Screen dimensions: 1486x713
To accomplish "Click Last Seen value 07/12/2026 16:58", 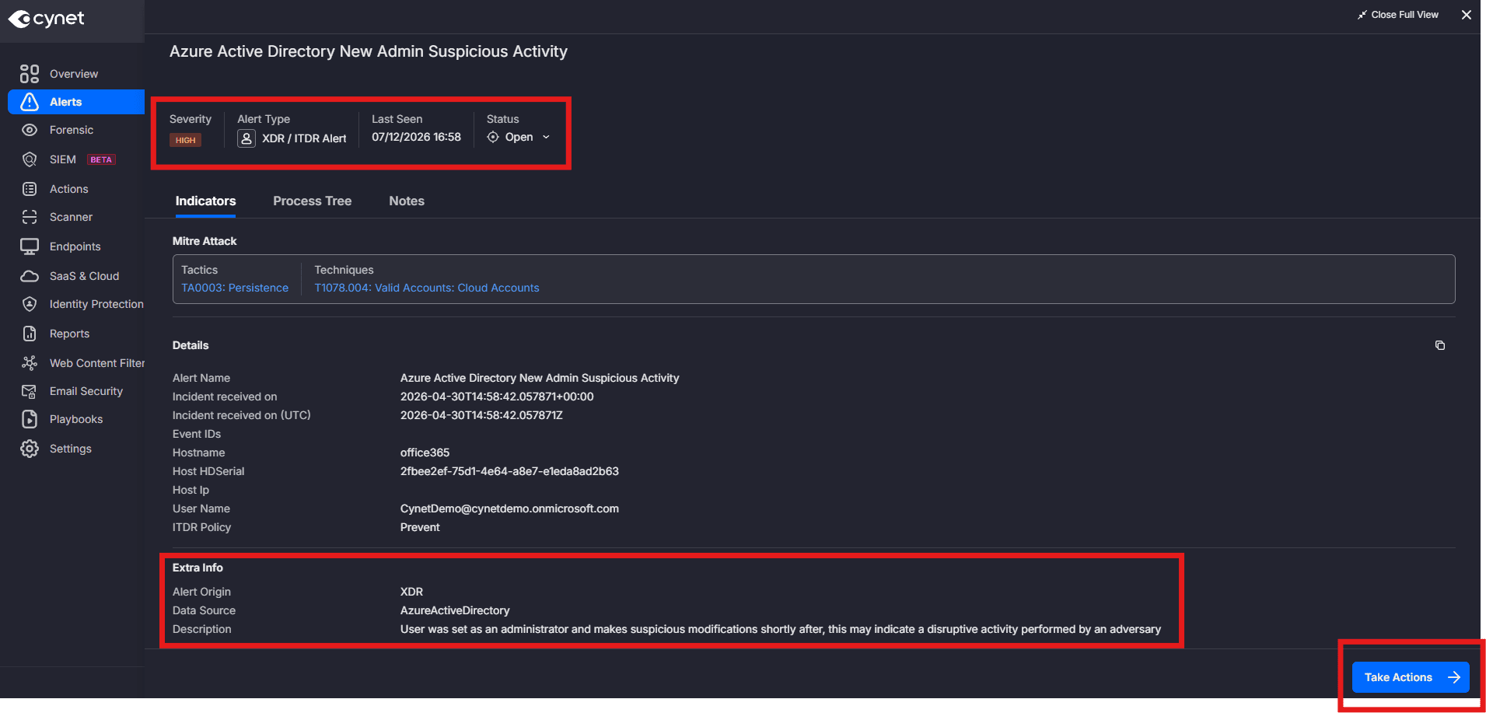I will click(416, 137).
